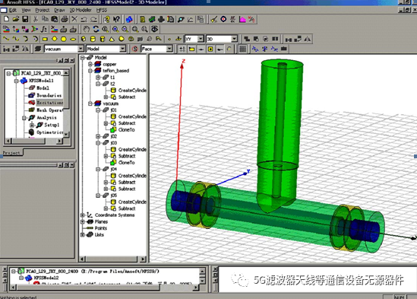Click the Print icon in toolbar
This screenshot has height=299, width=417.
click(65, 19)
